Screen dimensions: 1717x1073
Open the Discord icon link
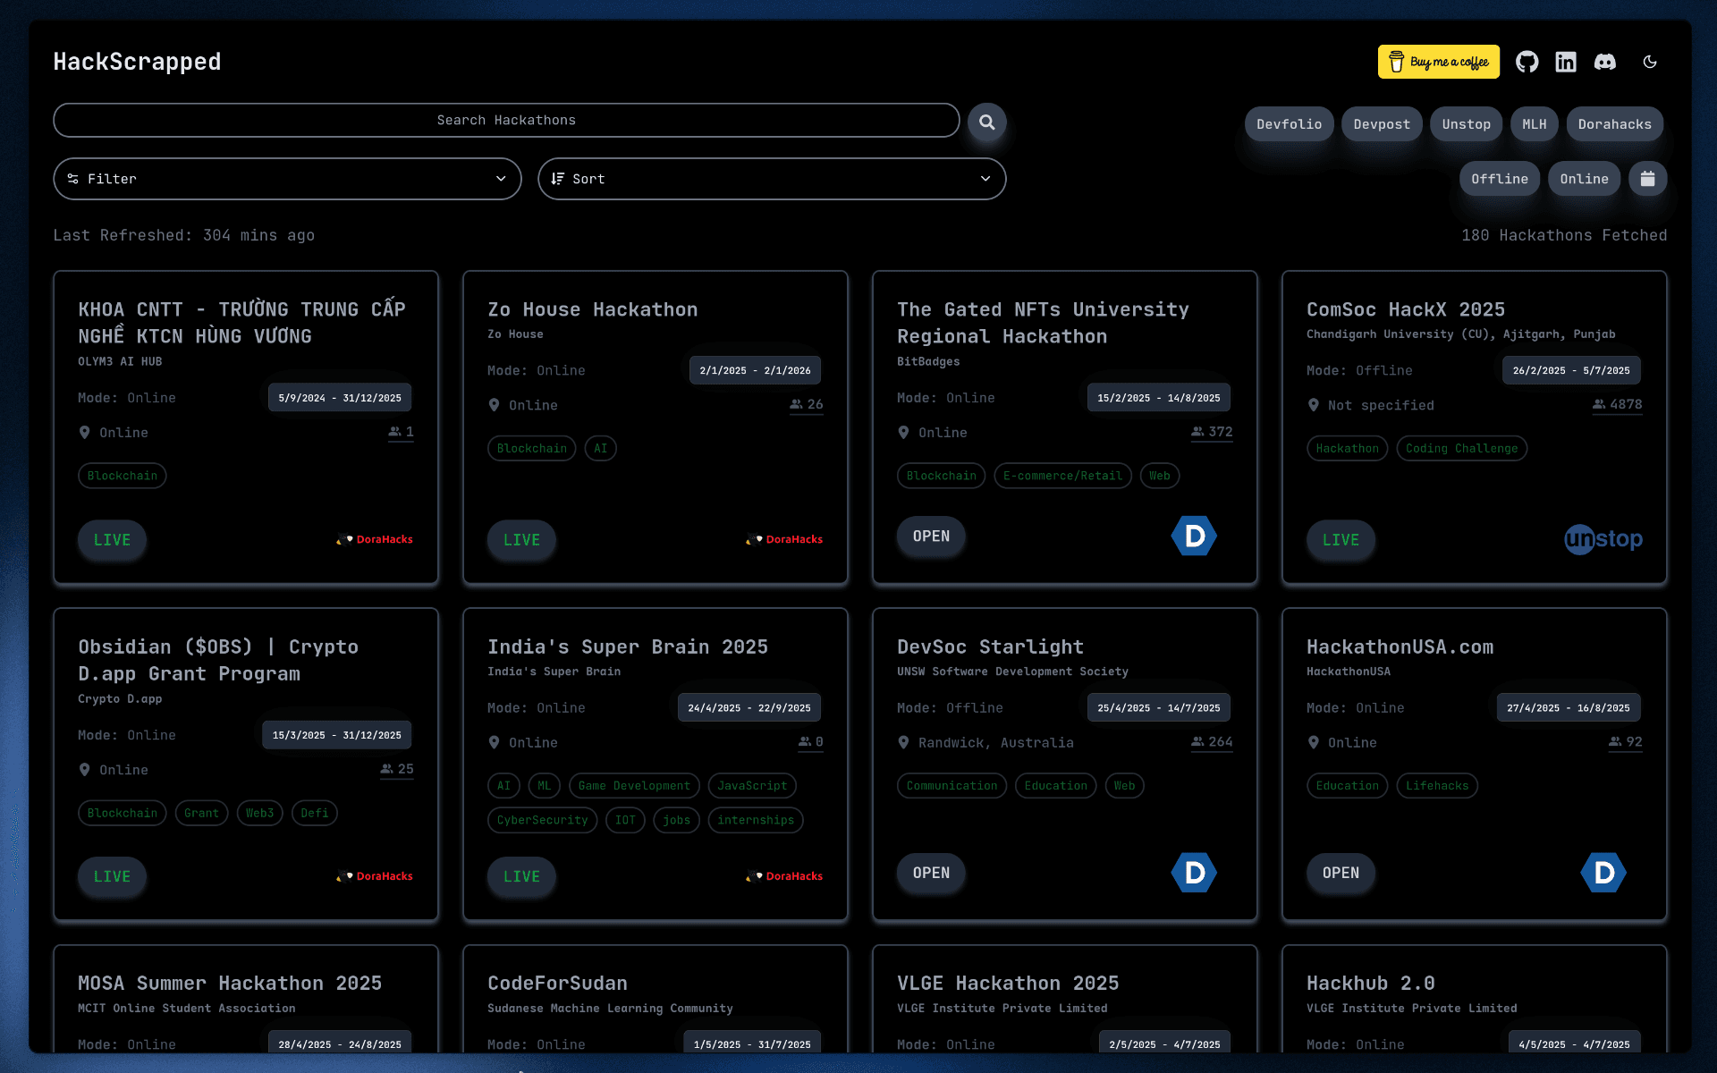pos(1604,62)
